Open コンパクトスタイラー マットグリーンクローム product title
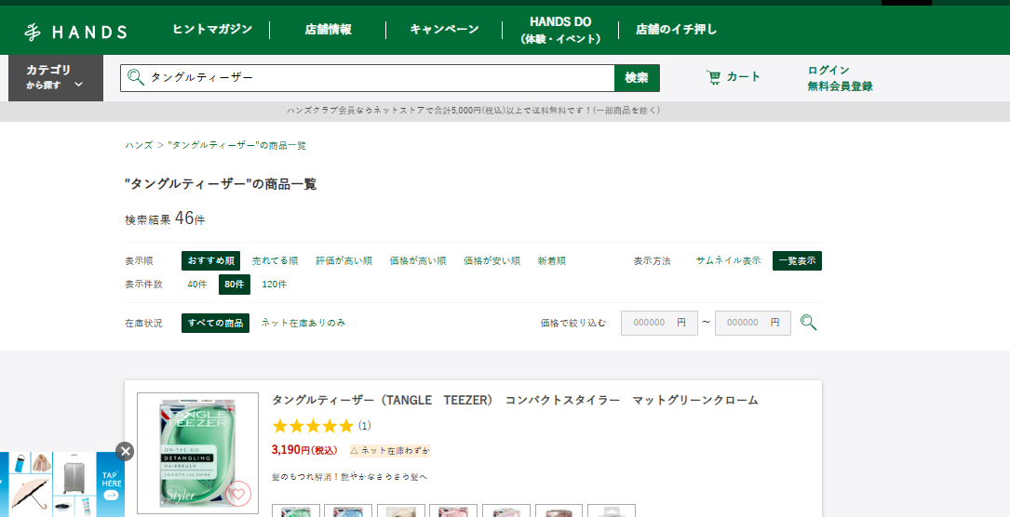The height and width of the screenshot is (517, 1010). [515, 400]
